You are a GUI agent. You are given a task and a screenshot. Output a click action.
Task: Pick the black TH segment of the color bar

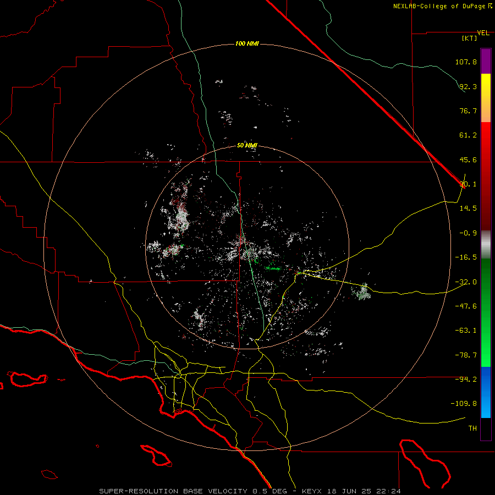[x=486, y=429]
